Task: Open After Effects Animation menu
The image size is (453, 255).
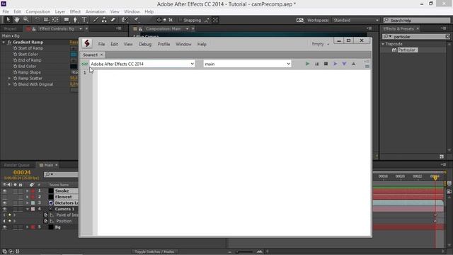Action: click(96, 11)
